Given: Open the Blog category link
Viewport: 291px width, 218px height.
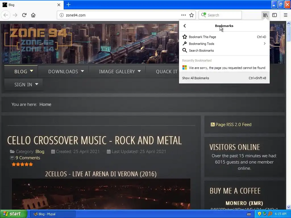Looking at the screenshot, I should point(40,152).
